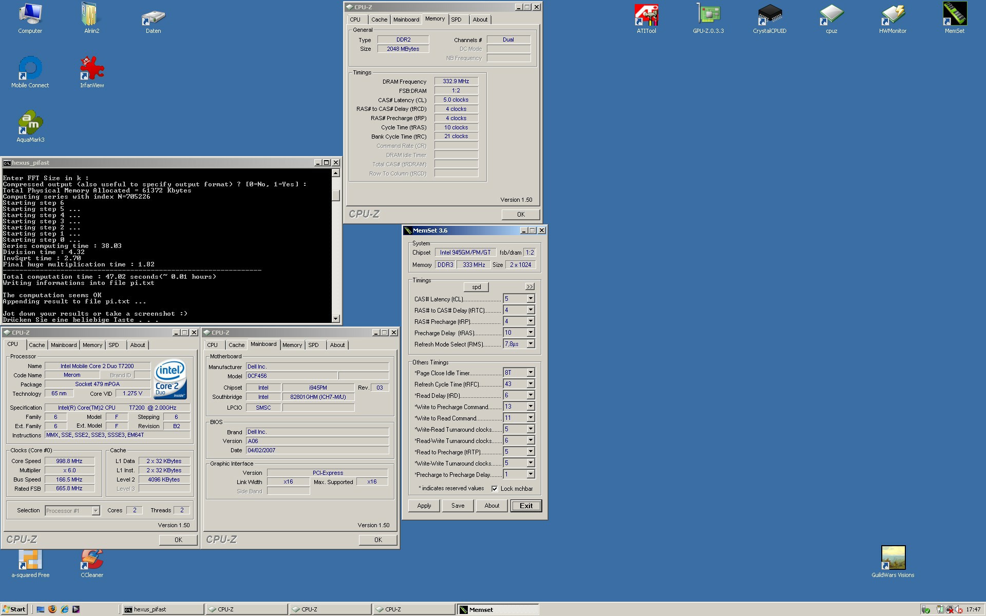The height and width of the screenshot is (616, 986).
Task: Open Memory tab in bottom-left CPU-Z window
Action: [92, 345]
